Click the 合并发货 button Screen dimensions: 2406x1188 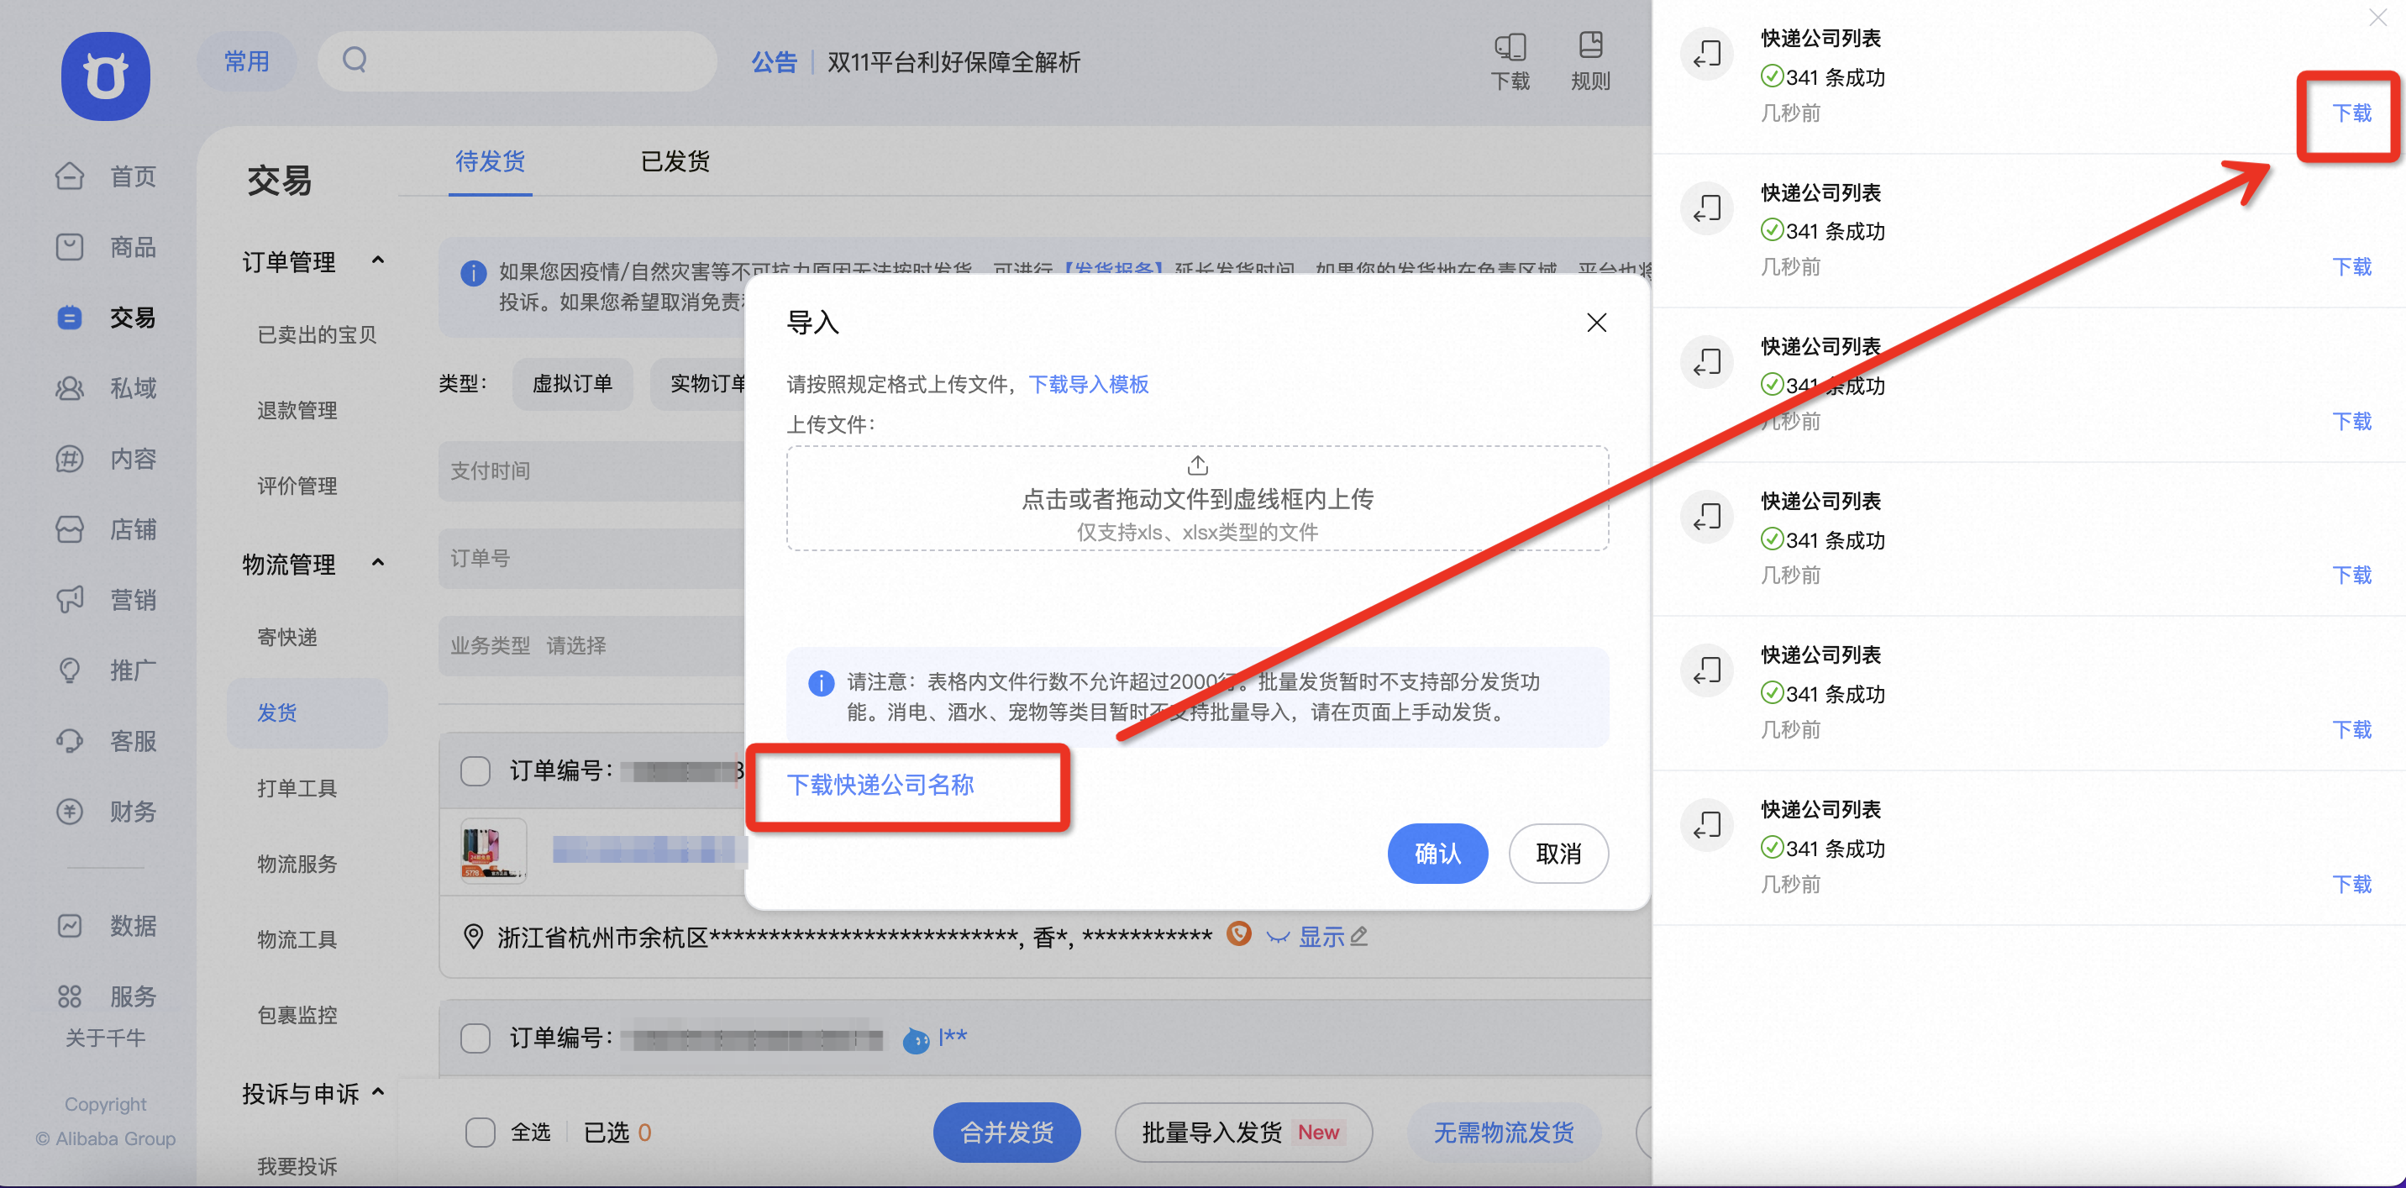[x=1007, y=1133]
